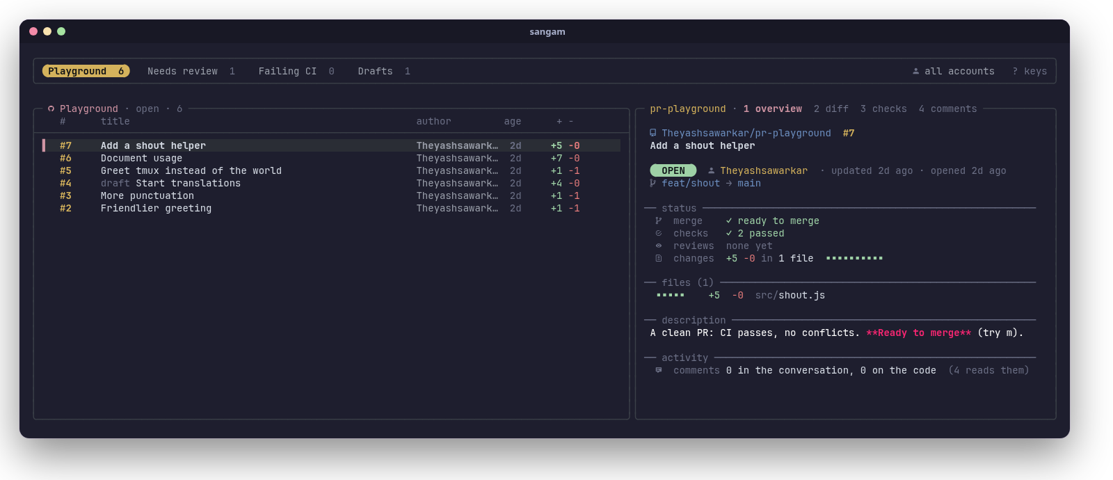1113x480 pixels.
Task: Open the Drafts tab
Action: [384, 71]
